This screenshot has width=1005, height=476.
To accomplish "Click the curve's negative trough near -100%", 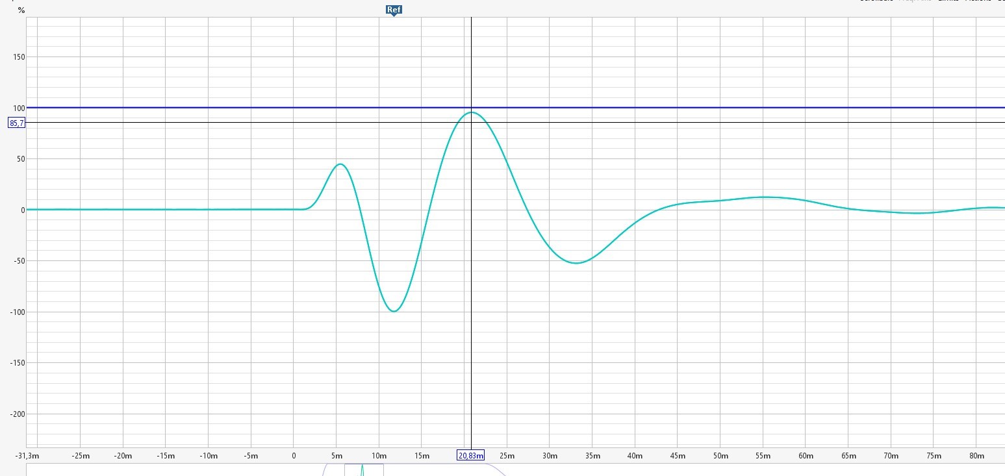I will [x=394, y=311].
